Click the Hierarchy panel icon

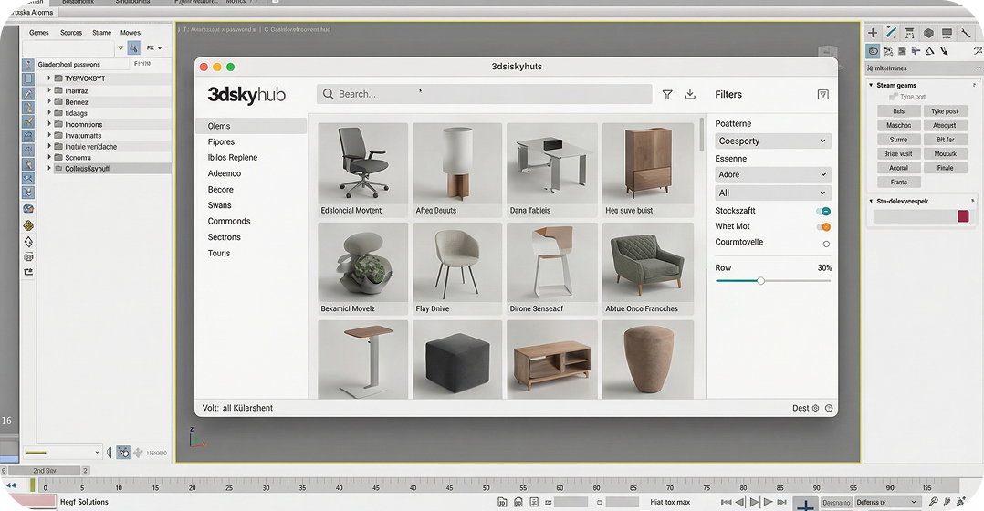909,33
